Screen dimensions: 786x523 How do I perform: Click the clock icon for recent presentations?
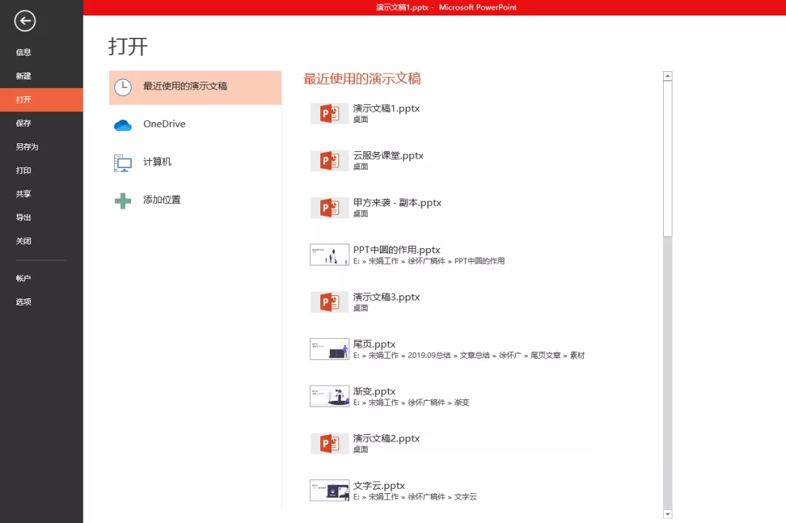pos(123,87)
